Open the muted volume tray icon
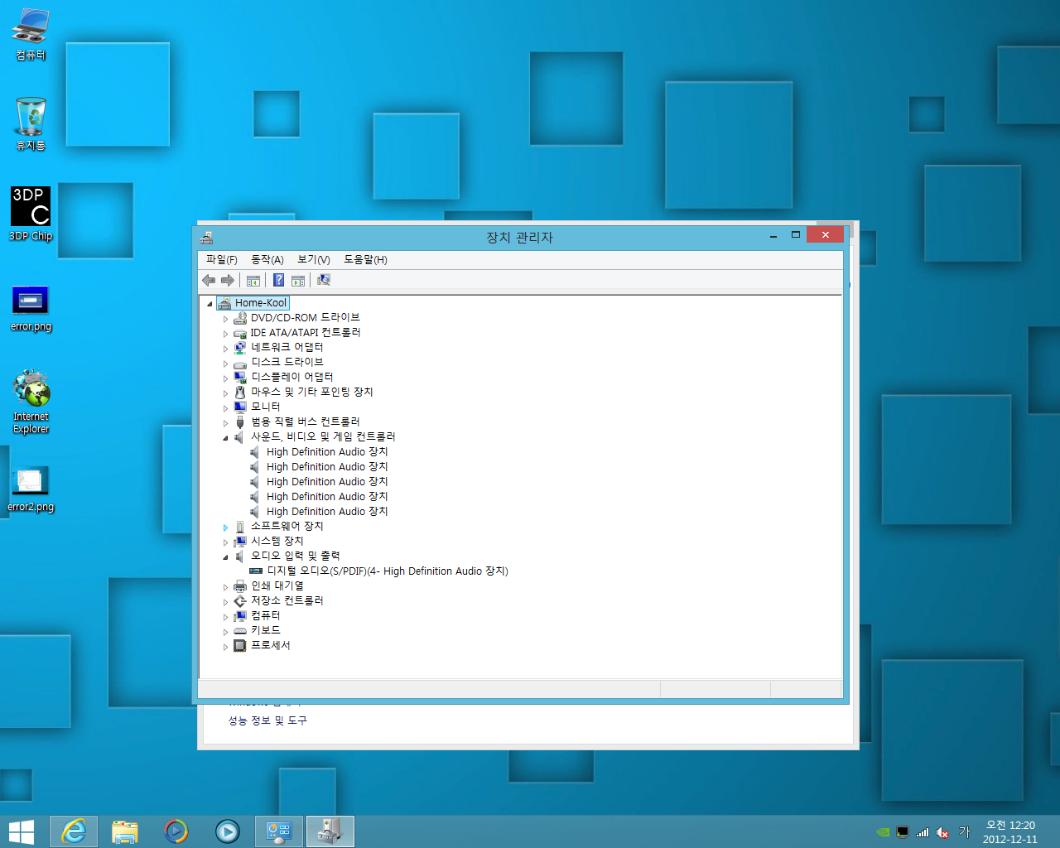This screenshot has width=1060, height=848. click(x=942, y=832)
